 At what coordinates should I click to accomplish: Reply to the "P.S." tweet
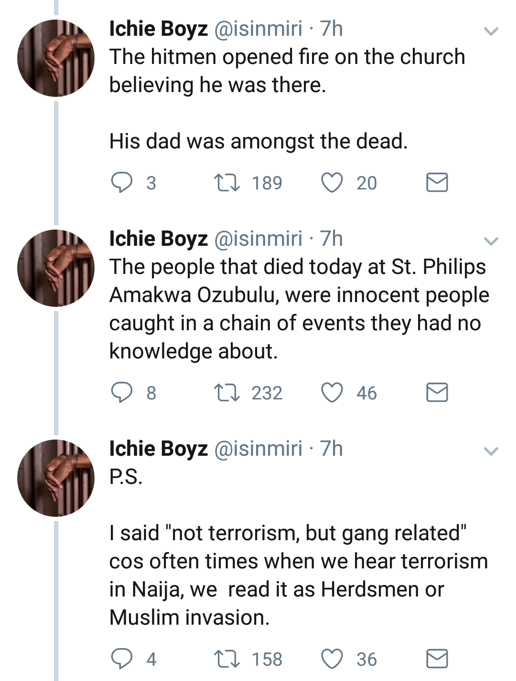122,659
